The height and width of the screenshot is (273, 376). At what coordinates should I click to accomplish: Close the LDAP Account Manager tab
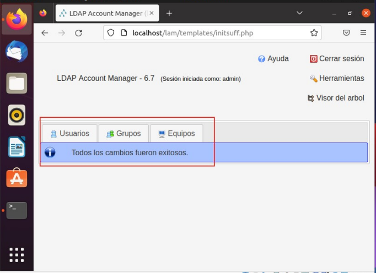[152, 13]
